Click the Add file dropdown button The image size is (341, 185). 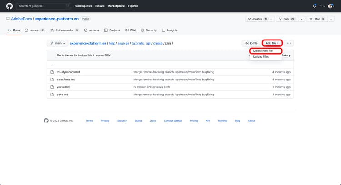coord(272,43)
